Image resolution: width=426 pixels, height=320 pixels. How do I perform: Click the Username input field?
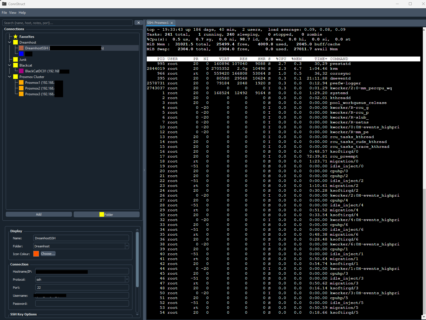click(82, 296)
